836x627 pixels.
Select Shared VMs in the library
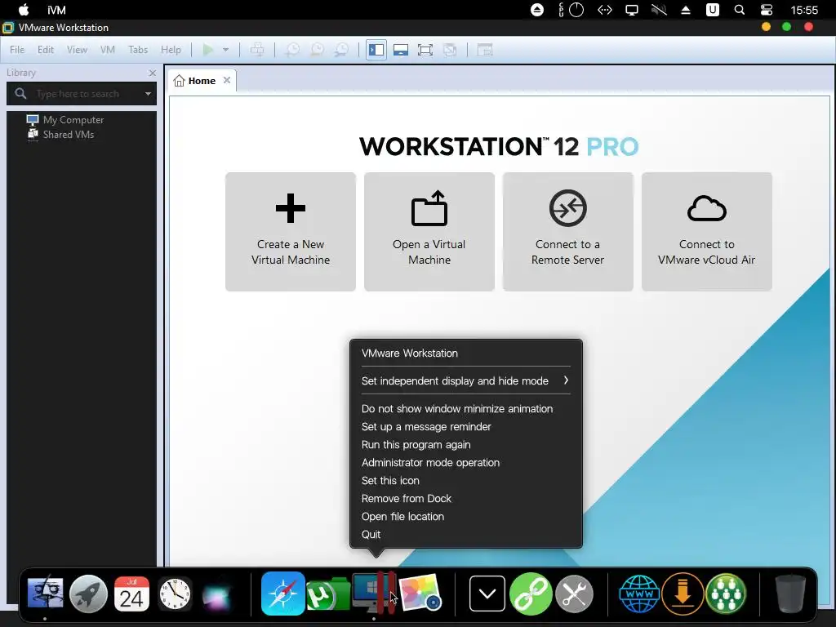60,135
